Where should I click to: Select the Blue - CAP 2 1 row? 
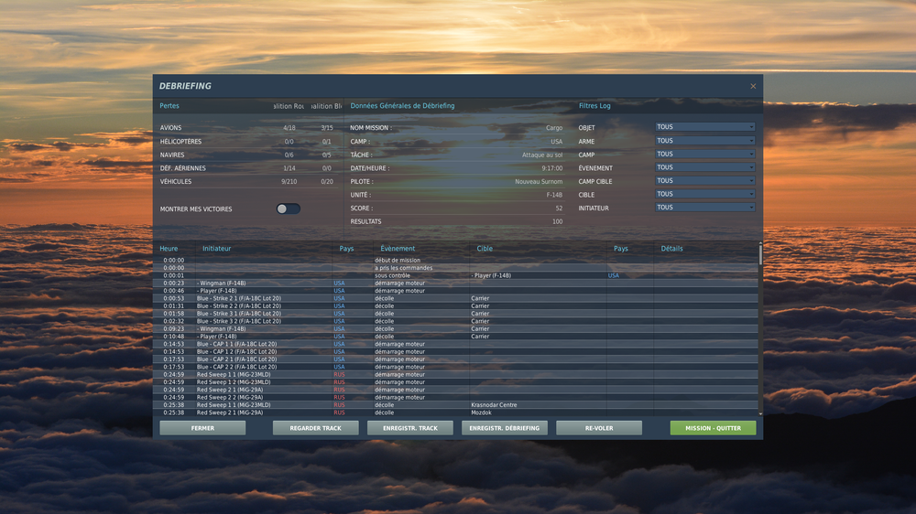click(x=455, y=359)
